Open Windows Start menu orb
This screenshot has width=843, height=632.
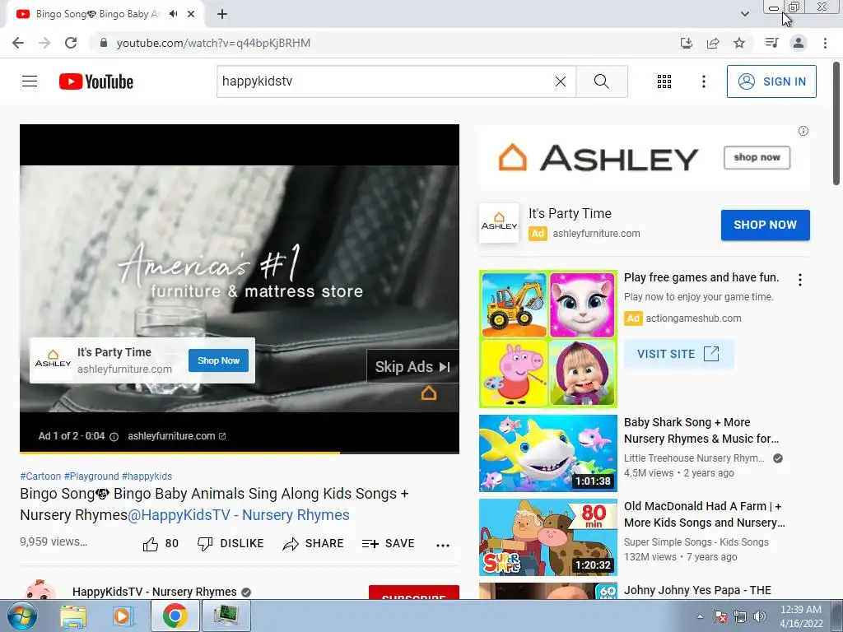[x=21, y=616]
